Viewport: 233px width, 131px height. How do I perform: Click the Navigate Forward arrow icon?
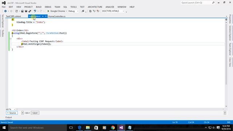(x=11, y=11)
